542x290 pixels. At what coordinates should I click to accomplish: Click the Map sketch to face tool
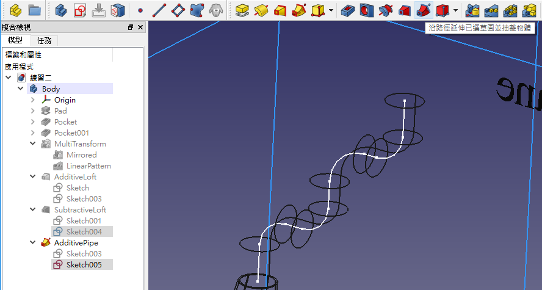click(118, 11)
